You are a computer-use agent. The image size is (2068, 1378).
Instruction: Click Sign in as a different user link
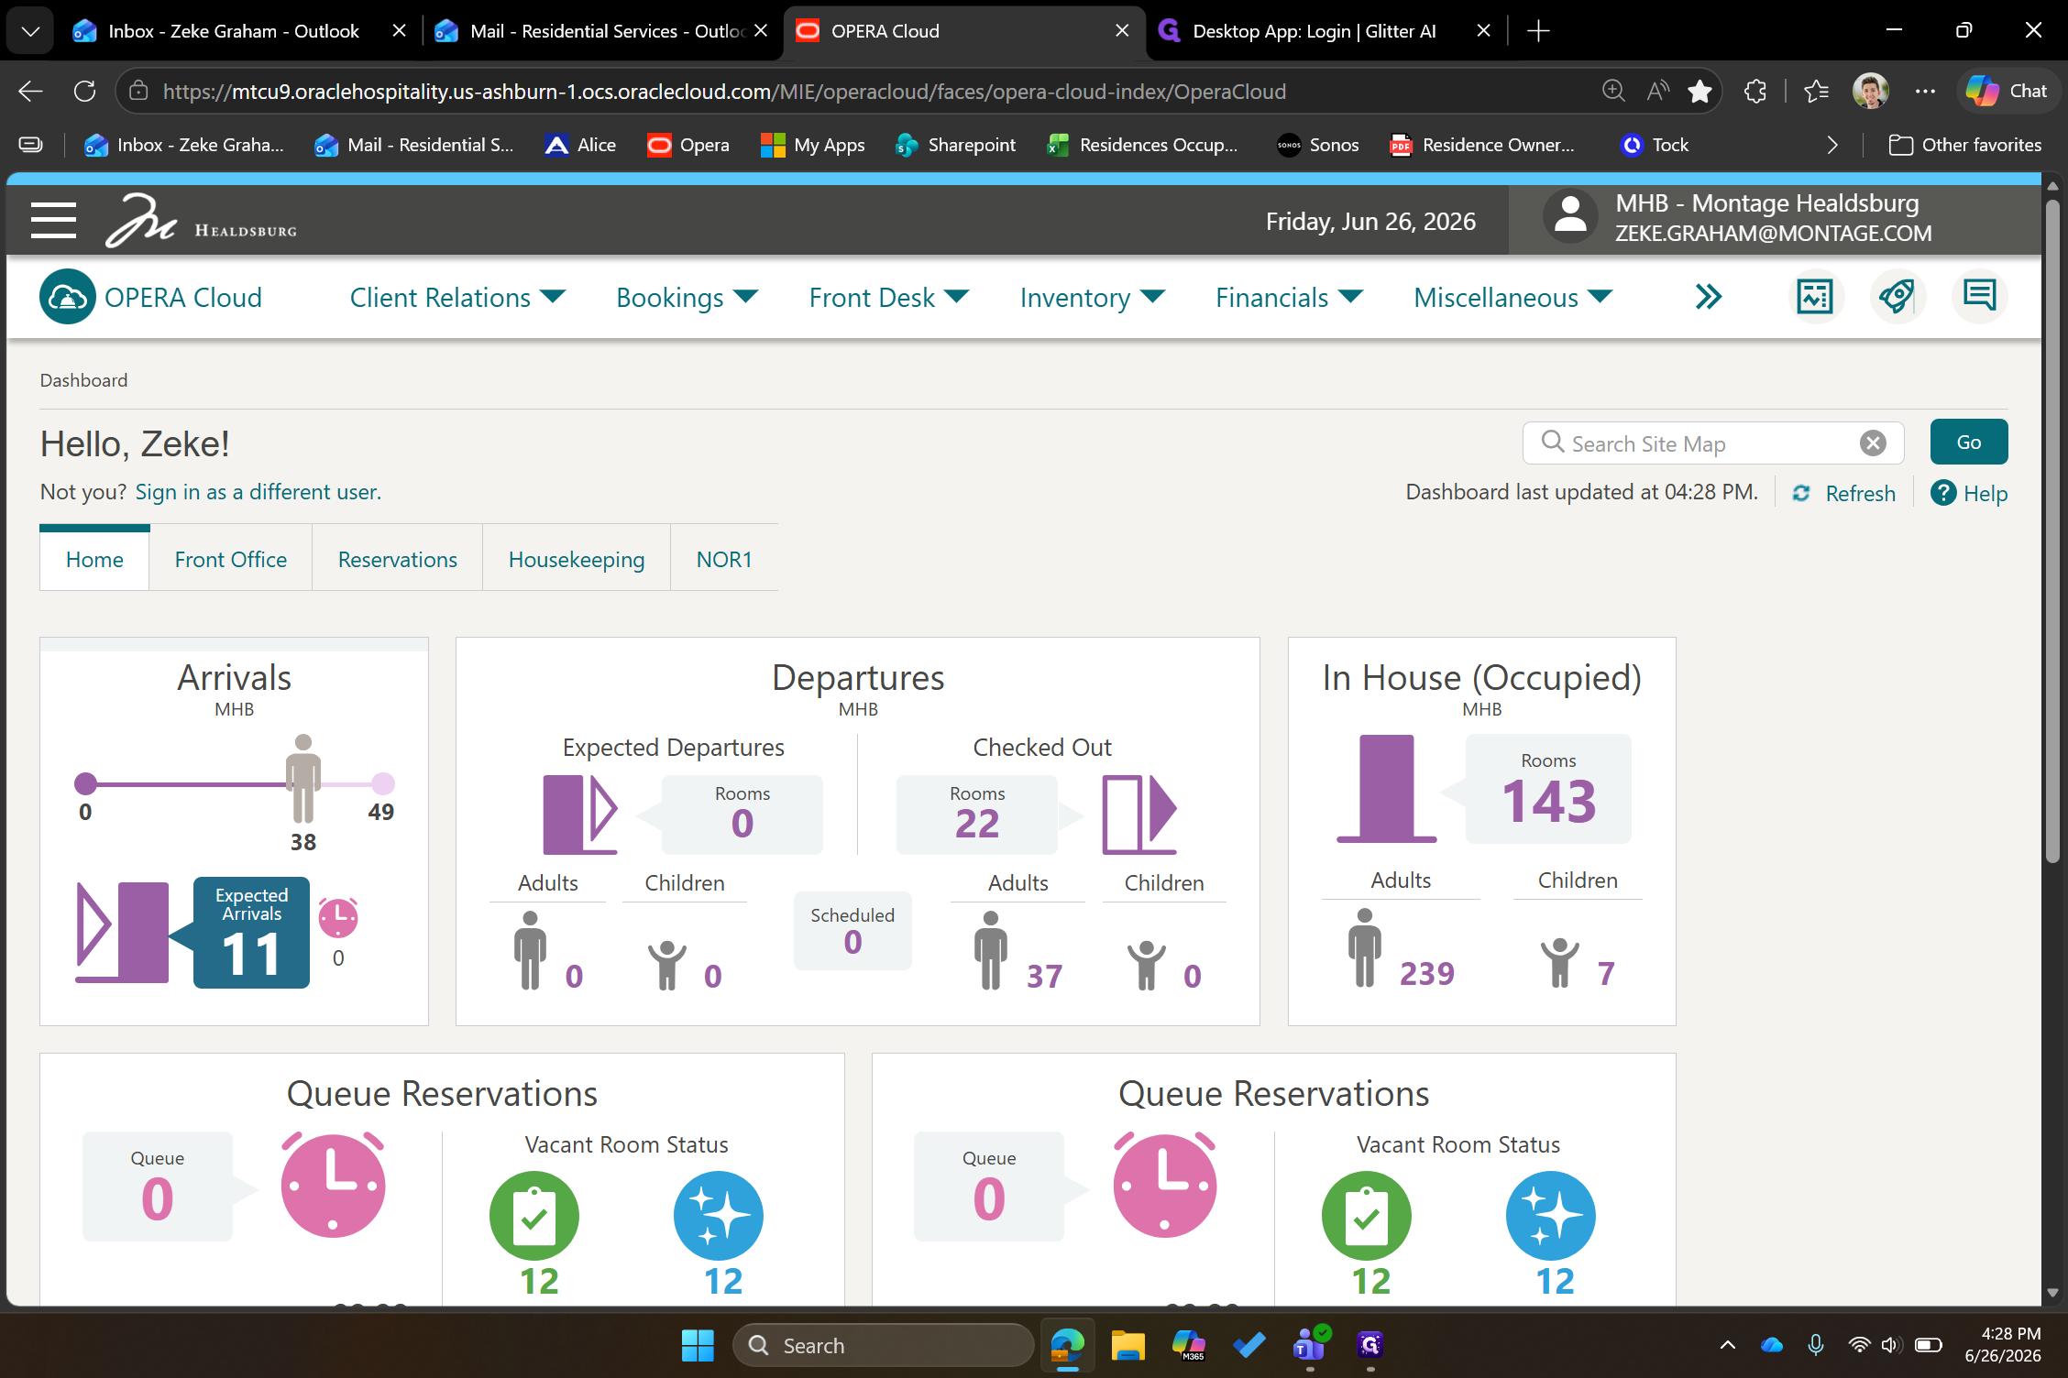(x=258, y=492)
